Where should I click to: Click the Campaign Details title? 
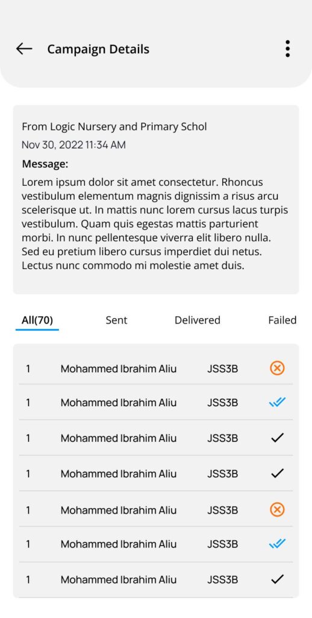tap(98, 49)
